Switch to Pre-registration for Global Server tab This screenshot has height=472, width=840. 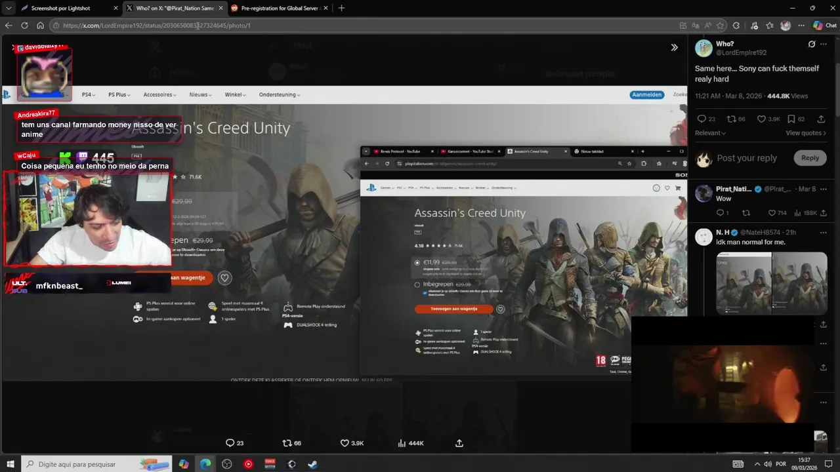279,8
